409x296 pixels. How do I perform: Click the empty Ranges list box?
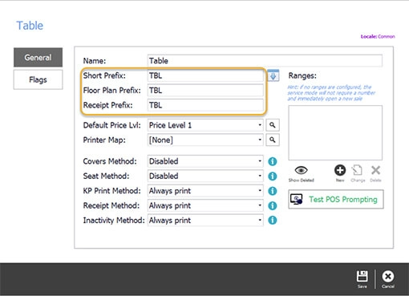pyautogui.click(x=335, y=132)
